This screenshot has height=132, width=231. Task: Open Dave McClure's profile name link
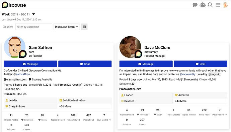[157, 48]
